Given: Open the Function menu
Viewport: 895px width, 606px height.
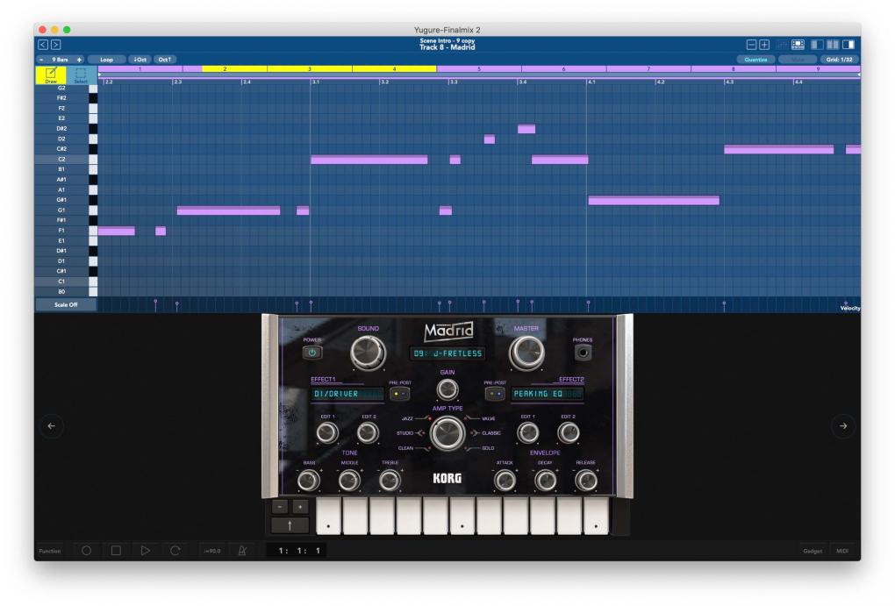Looking at the screenshot, I should [50, 551].
